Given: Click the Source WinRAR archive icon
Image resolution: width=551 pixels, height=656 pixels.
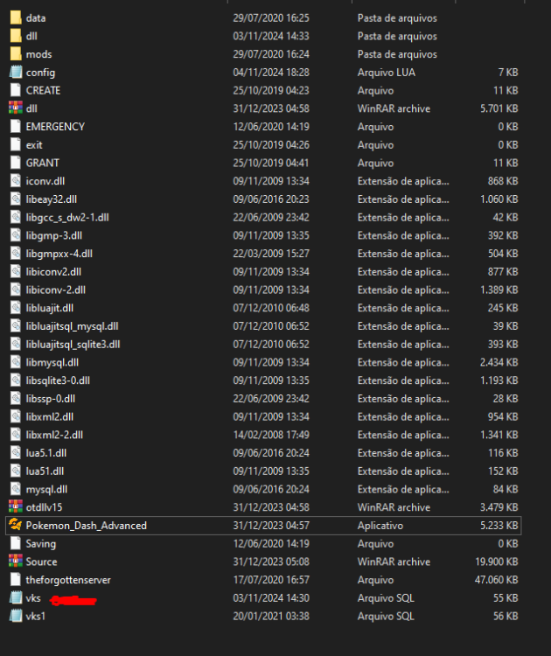Looking at the screenshot, I should pos(16,562).
